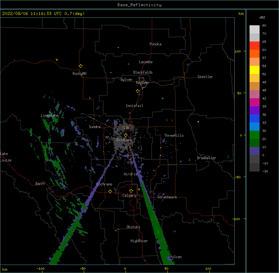Click the Calgary city label
Screen dimensions: 279x273
[x=129, y=196]
